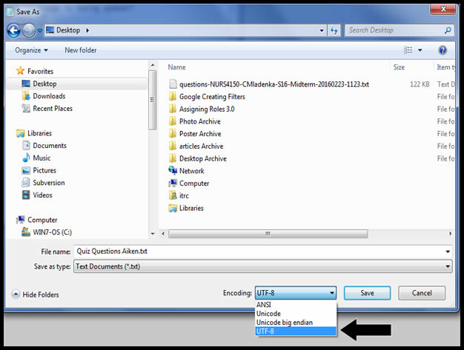Click the Libraries icon in file list

(x=173, y=208)
